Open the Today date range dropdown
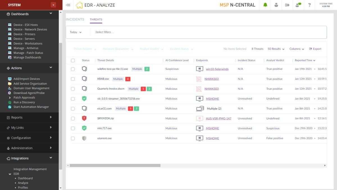The height and width of the screenshot is (190, 337). [x=76, y=32]
